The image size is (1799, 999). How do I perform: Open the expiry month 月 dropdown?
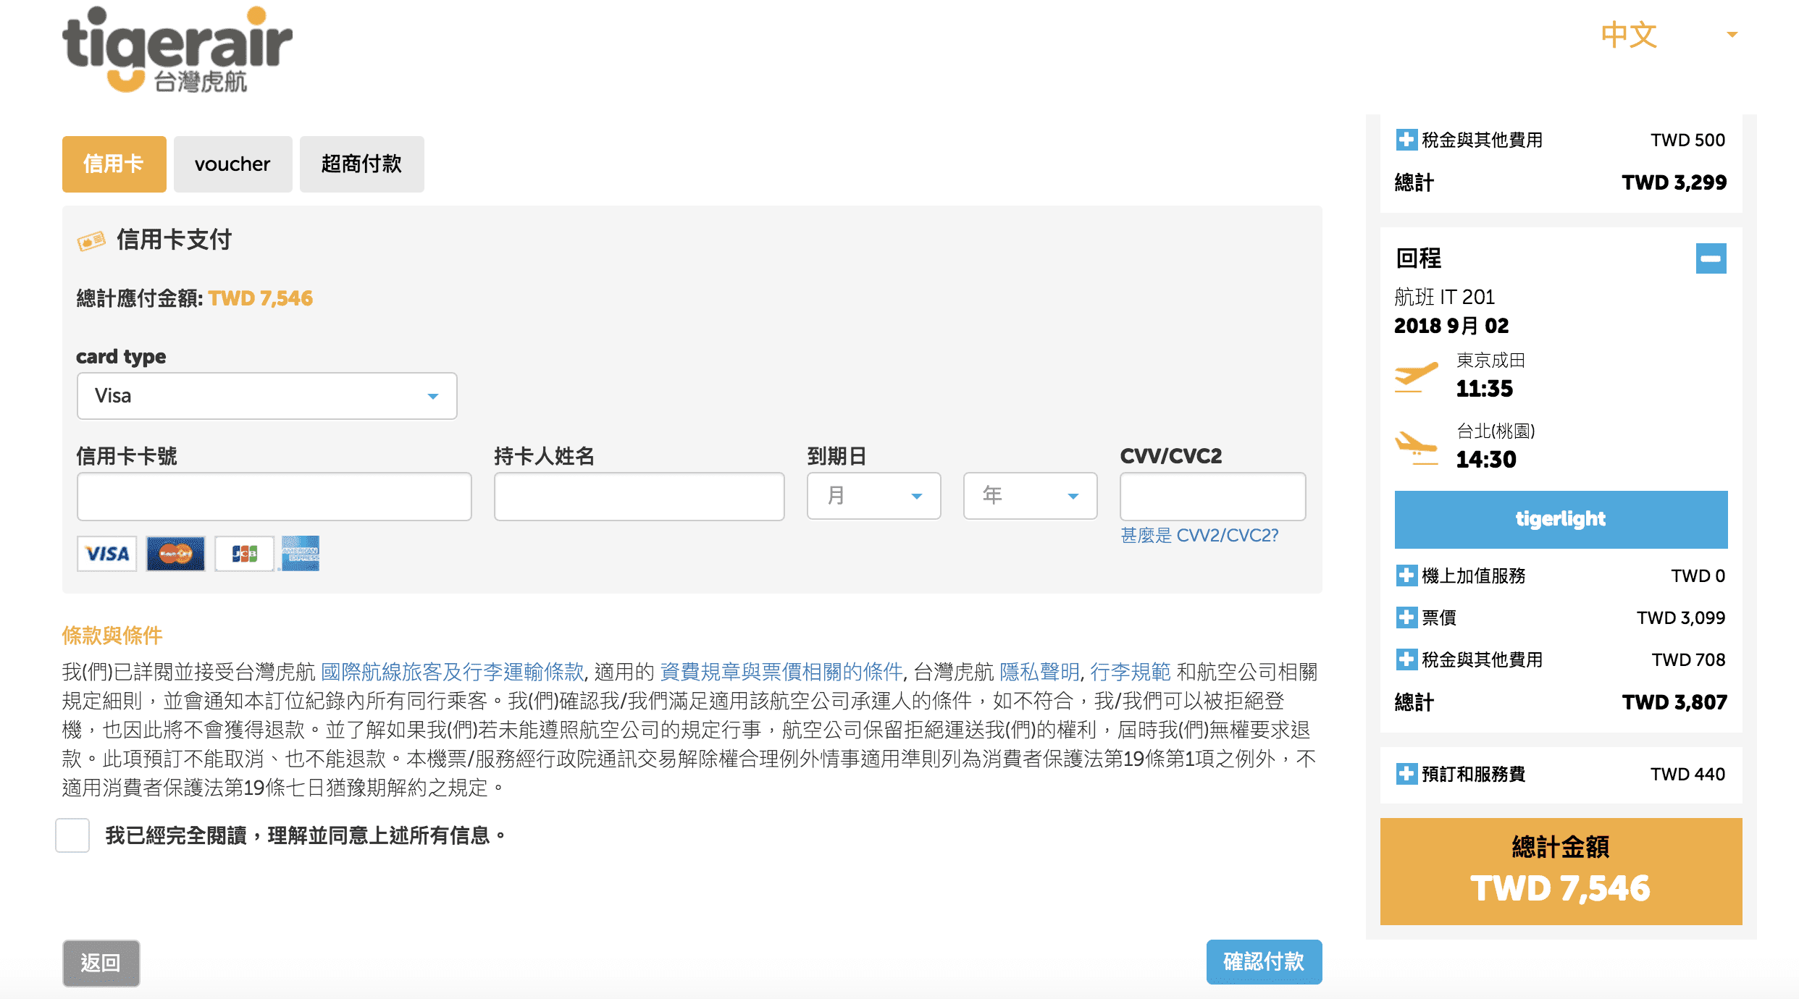[x=873, y=496]
